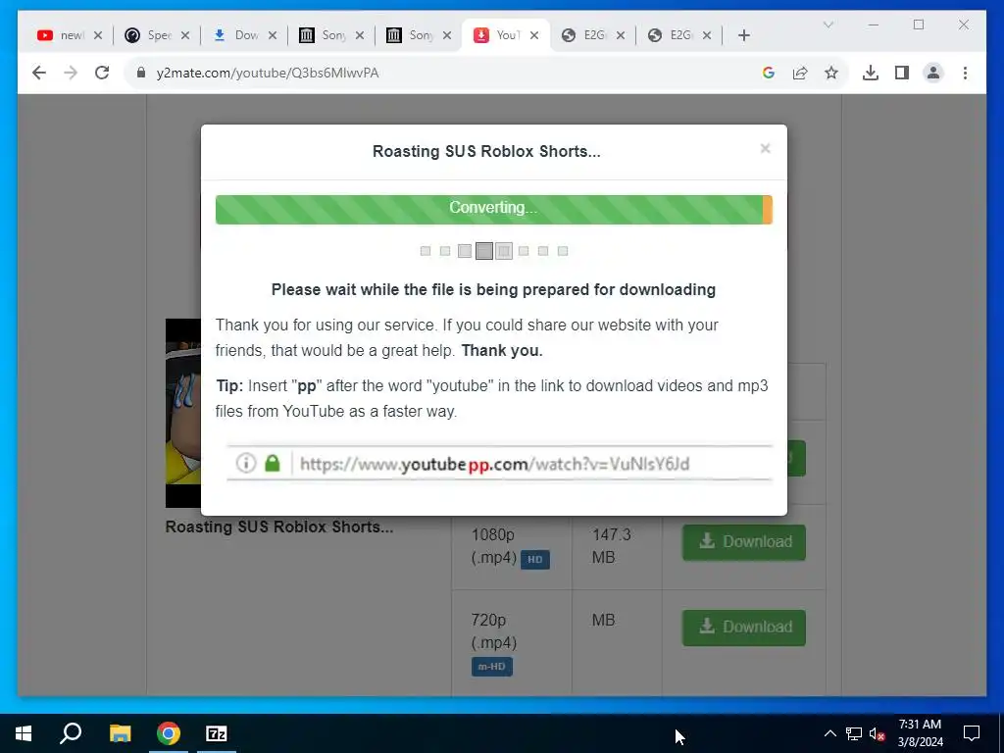Expand the tab search chevron

point(828,25)
